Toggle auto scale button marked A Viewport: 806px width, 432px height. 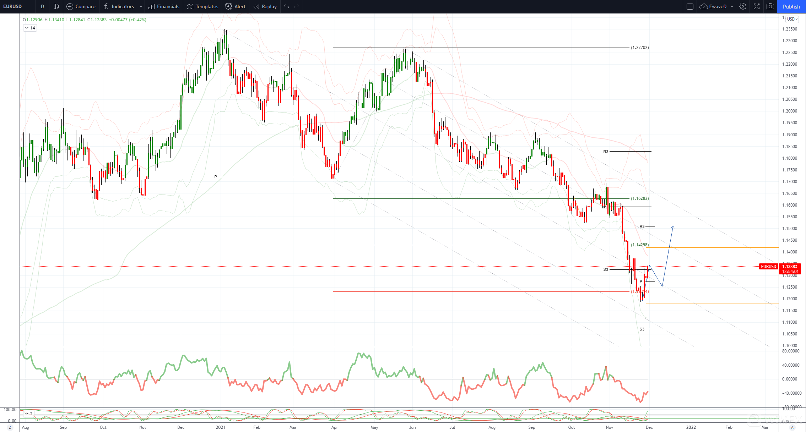pos(792,427)
